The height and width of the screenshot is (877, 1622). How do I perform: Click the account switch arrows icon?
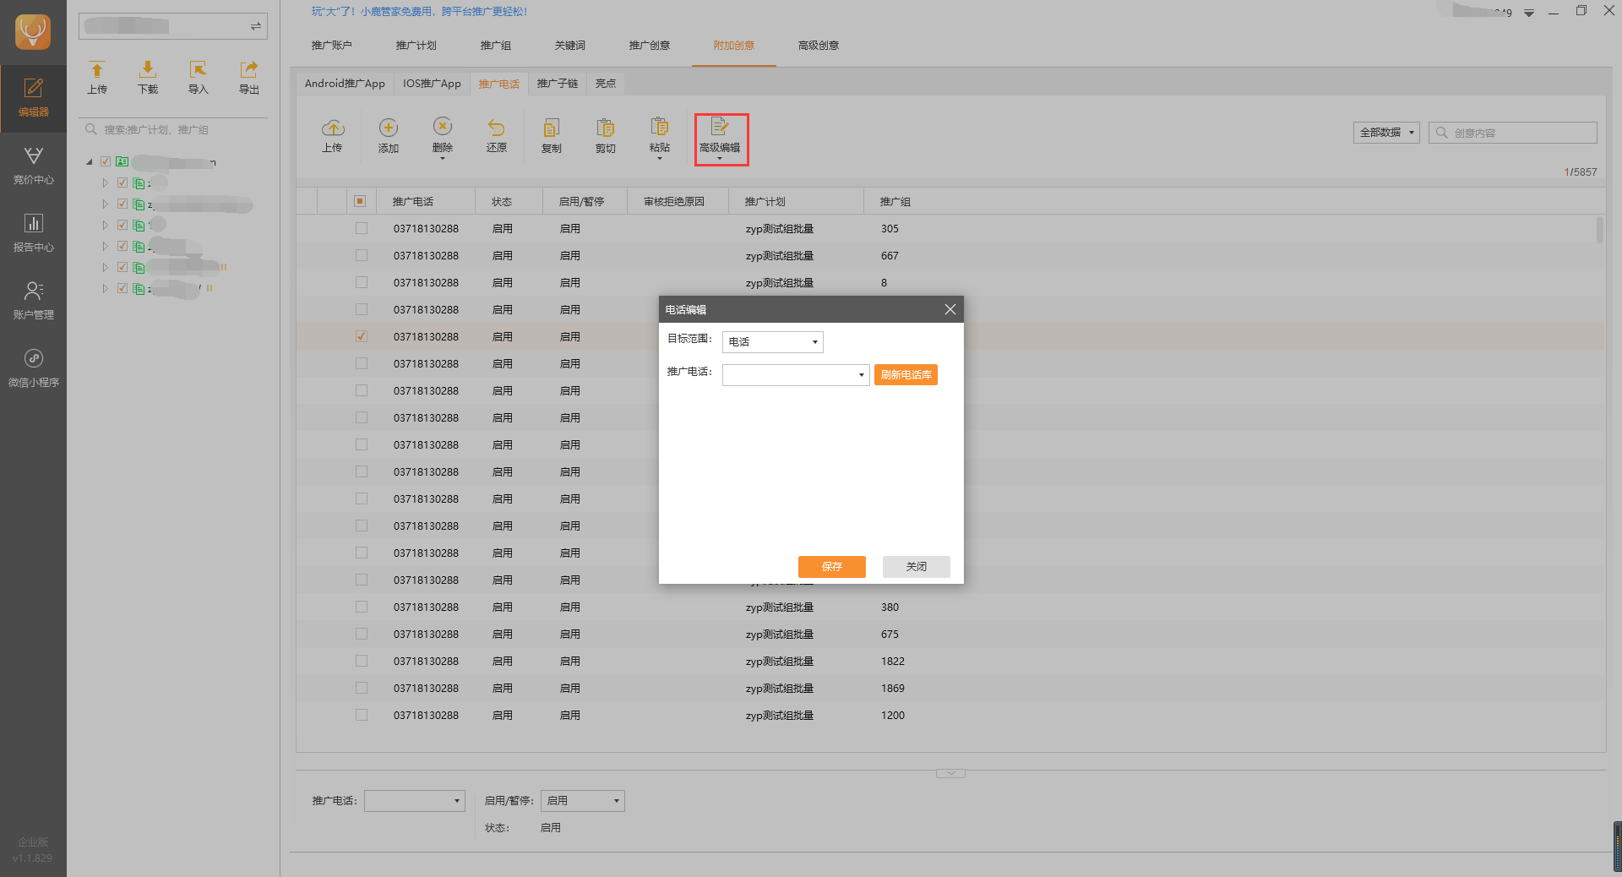(x=255, y=27)
